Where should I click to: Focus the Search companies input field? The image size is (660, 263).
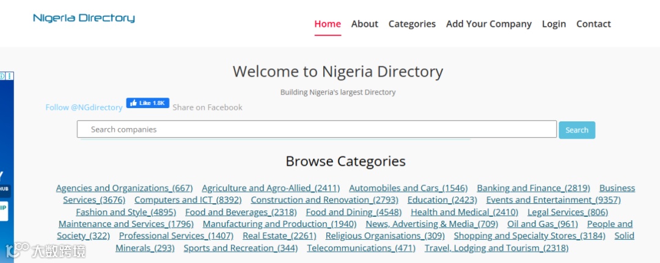coord(317,129)
